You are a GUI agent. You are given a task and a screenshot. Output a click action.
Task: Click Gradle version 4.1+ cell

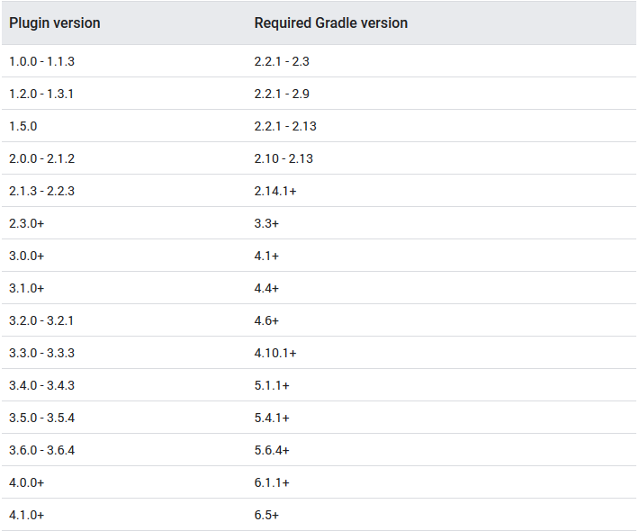point(266,256)
